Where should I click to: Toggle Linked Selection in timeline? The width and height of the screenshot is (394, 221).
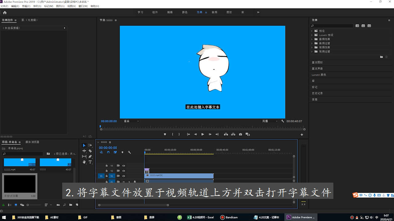(115, 152)
